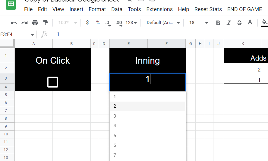This screenshot has width=268, height=161.
Task: Open the font size dropdown
Action: pos(198,23)
